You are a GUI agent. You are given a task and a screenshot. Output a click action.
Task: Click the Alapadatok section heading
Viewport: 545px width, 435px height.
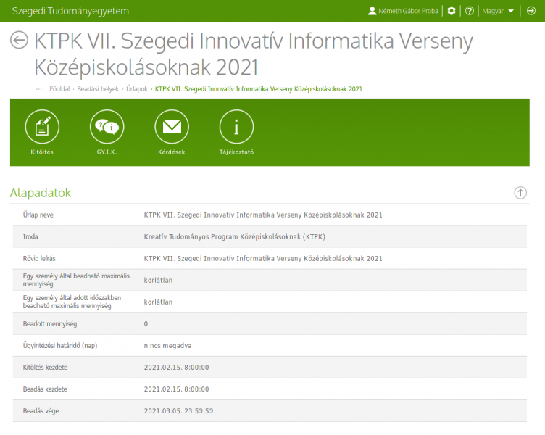click(x=40, y=193)
